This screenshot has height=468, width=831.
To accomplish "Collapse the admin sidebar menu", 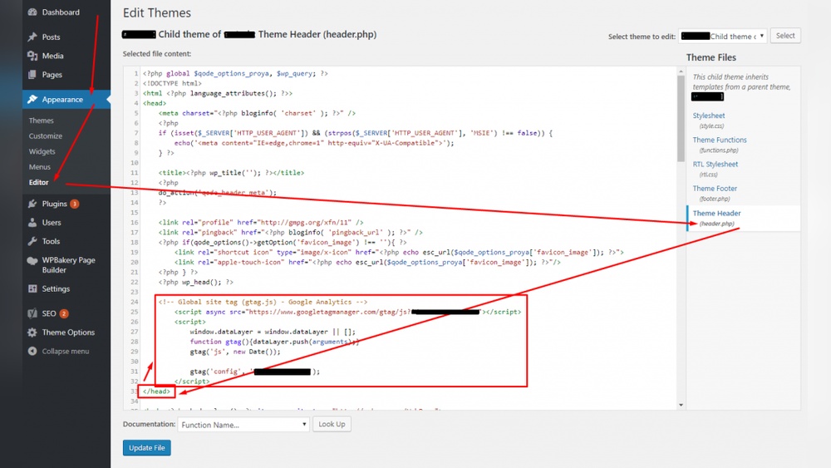I will point(66,351).
